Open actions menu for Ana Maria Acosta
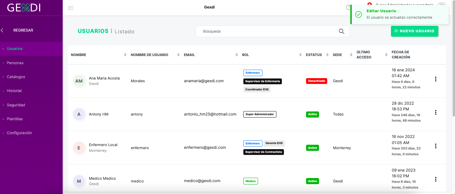The height and width of the screenshot is (194, 455). pyautogui.click(x=436, y=79)
